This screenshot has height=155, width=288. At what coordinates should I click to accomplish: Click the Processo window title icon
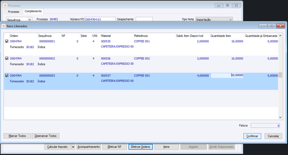5,5
